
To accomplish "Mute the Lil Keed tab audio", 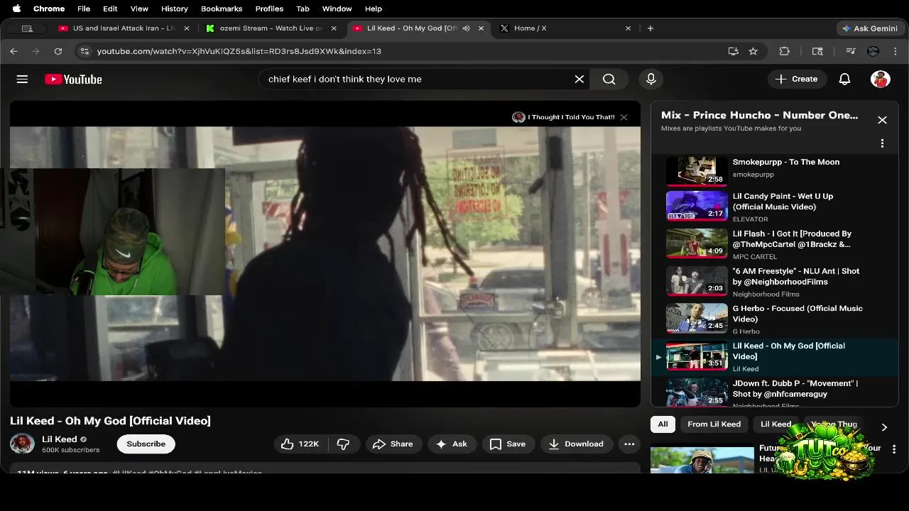I will point(466,28).
